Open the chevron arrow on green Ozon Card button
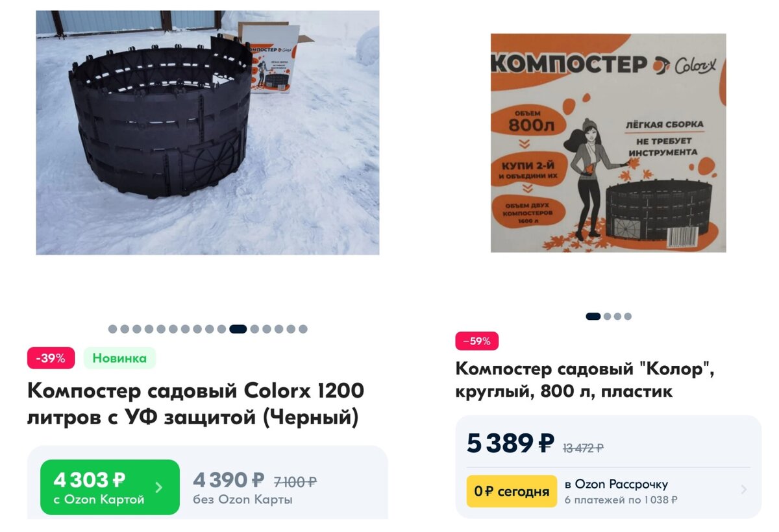The width and height of the screenshot is (779, 532). tap(159, 487)
